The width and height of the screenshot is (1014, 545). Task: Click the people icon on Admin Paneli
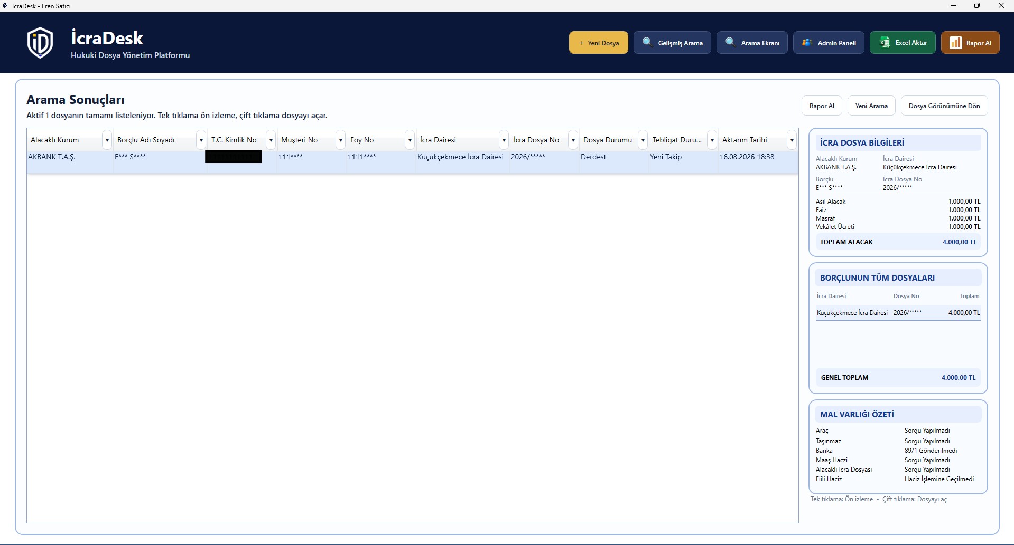click(807, 42)
